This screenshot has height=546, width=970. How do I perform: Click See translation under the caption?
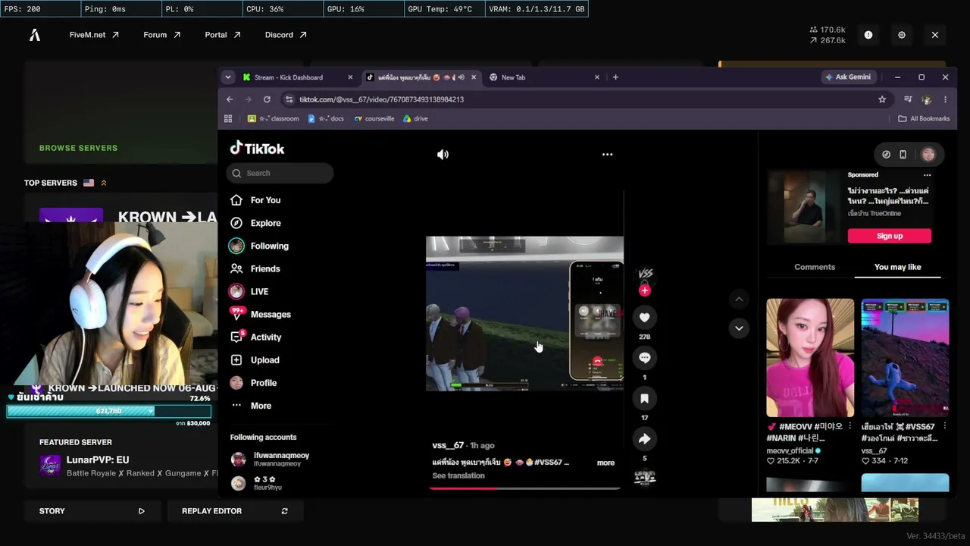(x=458, y=475)
